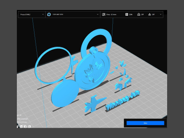Click the infill density icon
Screen dimensions: 184x138
(127, 15)
